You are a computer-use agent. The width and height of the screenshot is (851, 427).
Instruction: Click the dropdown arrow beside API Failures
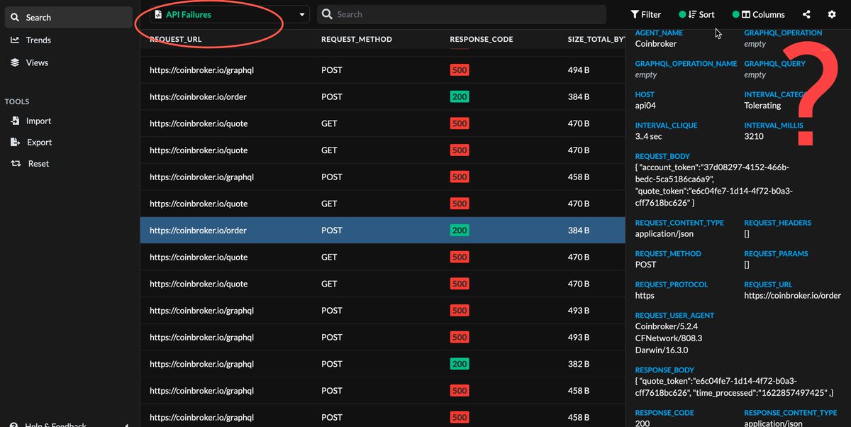pyautogui.click(x=302, y=14)
